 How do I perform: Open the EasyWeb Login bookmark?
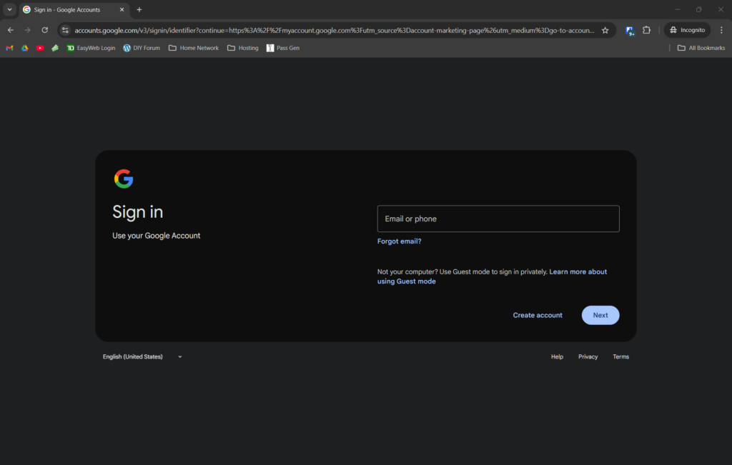[91, 48]
